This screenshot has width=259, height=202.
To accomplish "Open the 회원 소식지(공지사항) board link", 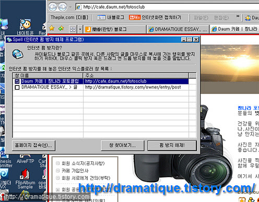I will coord(83,163).
